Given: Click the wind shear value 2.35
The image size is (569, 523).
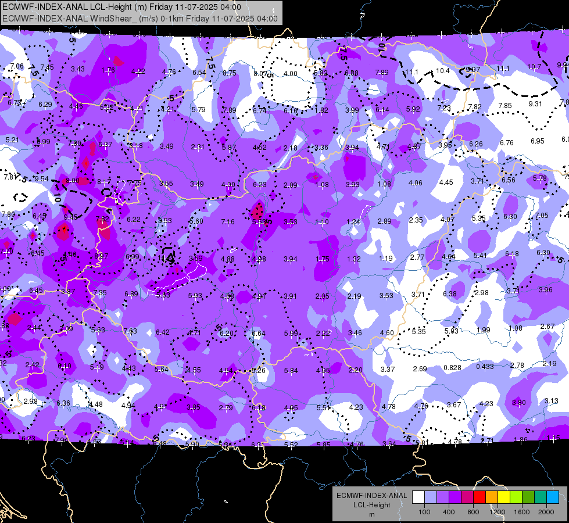Looking at the screenshot, I should pos(416,220).
